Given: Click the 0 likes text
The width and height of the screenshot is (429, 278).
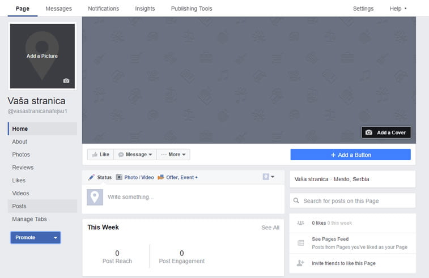Looking at the screenshot, I should point(318,223).
